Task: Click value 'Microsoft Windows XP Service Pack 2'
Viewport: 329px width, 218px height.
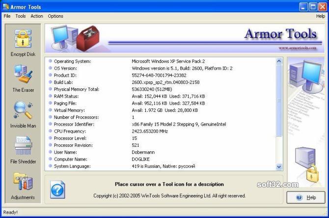Action: click(x=168, y=61)
